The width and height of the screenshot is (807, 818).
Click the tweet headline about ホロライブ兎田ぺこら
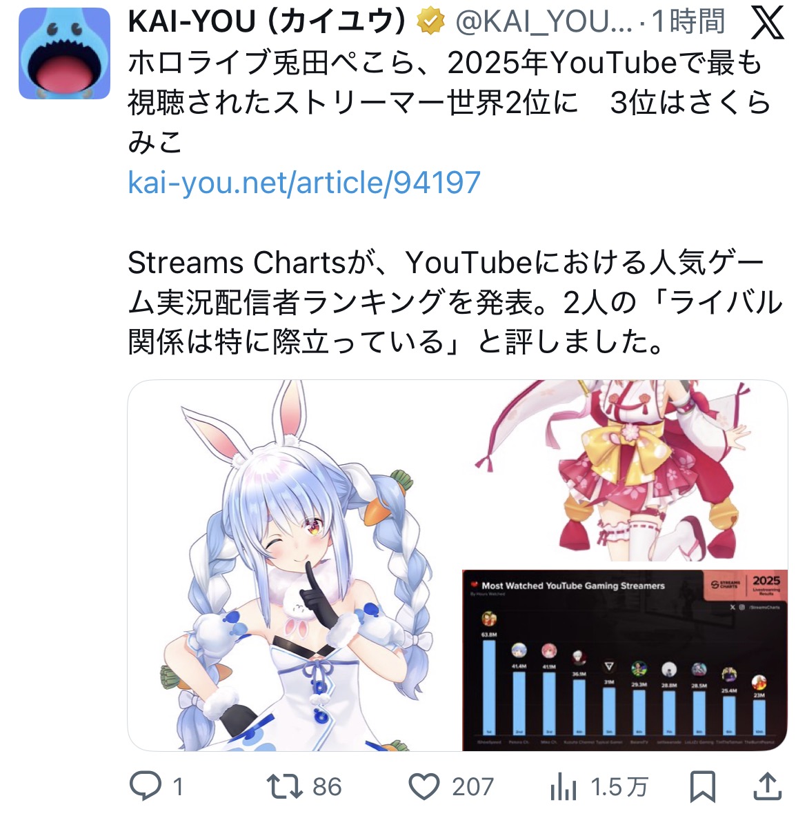click(x=448, y=102)
